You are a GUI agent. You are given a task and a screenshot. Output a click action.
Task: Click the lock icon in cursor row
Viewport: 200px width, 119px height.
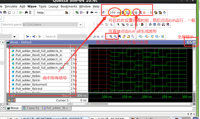point(9,100)
